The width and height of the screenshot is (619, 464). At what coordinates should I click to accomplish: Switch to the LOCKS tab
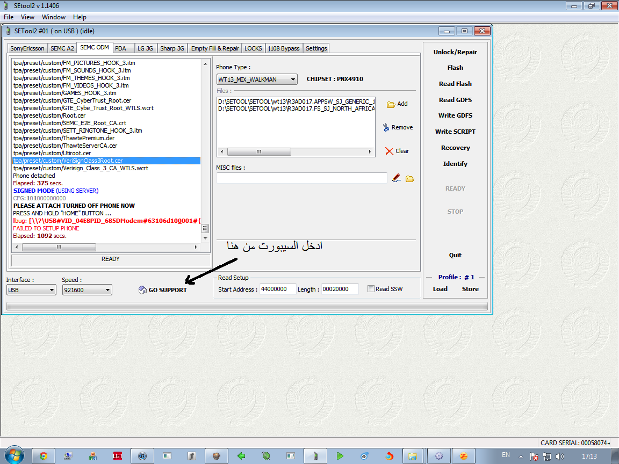click(253, 48)
